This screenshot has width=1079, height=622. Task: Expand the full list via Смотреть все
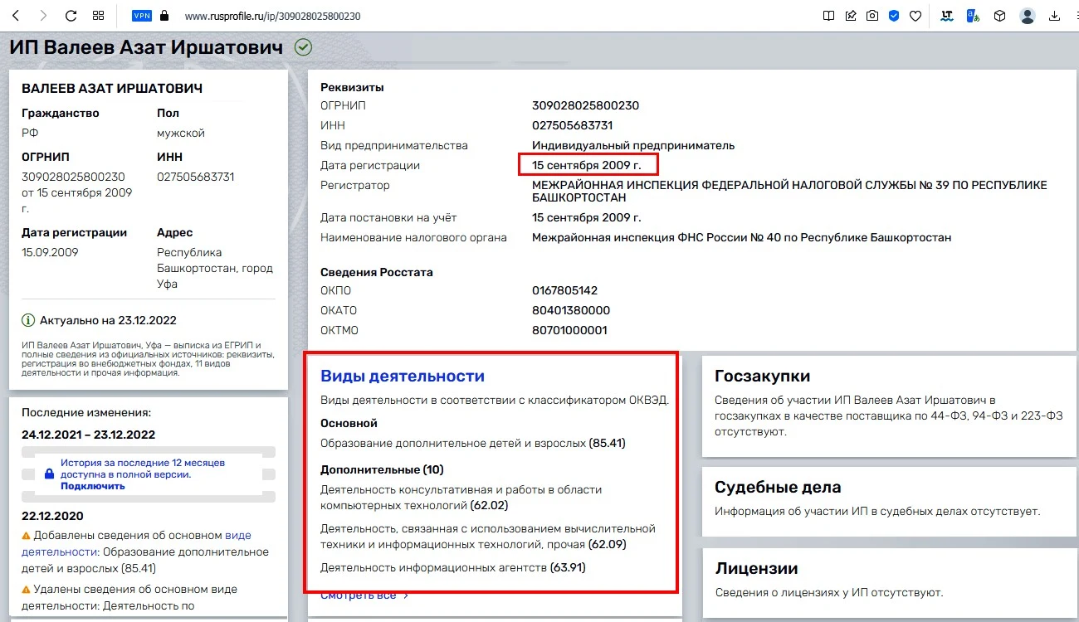(364, 595)
